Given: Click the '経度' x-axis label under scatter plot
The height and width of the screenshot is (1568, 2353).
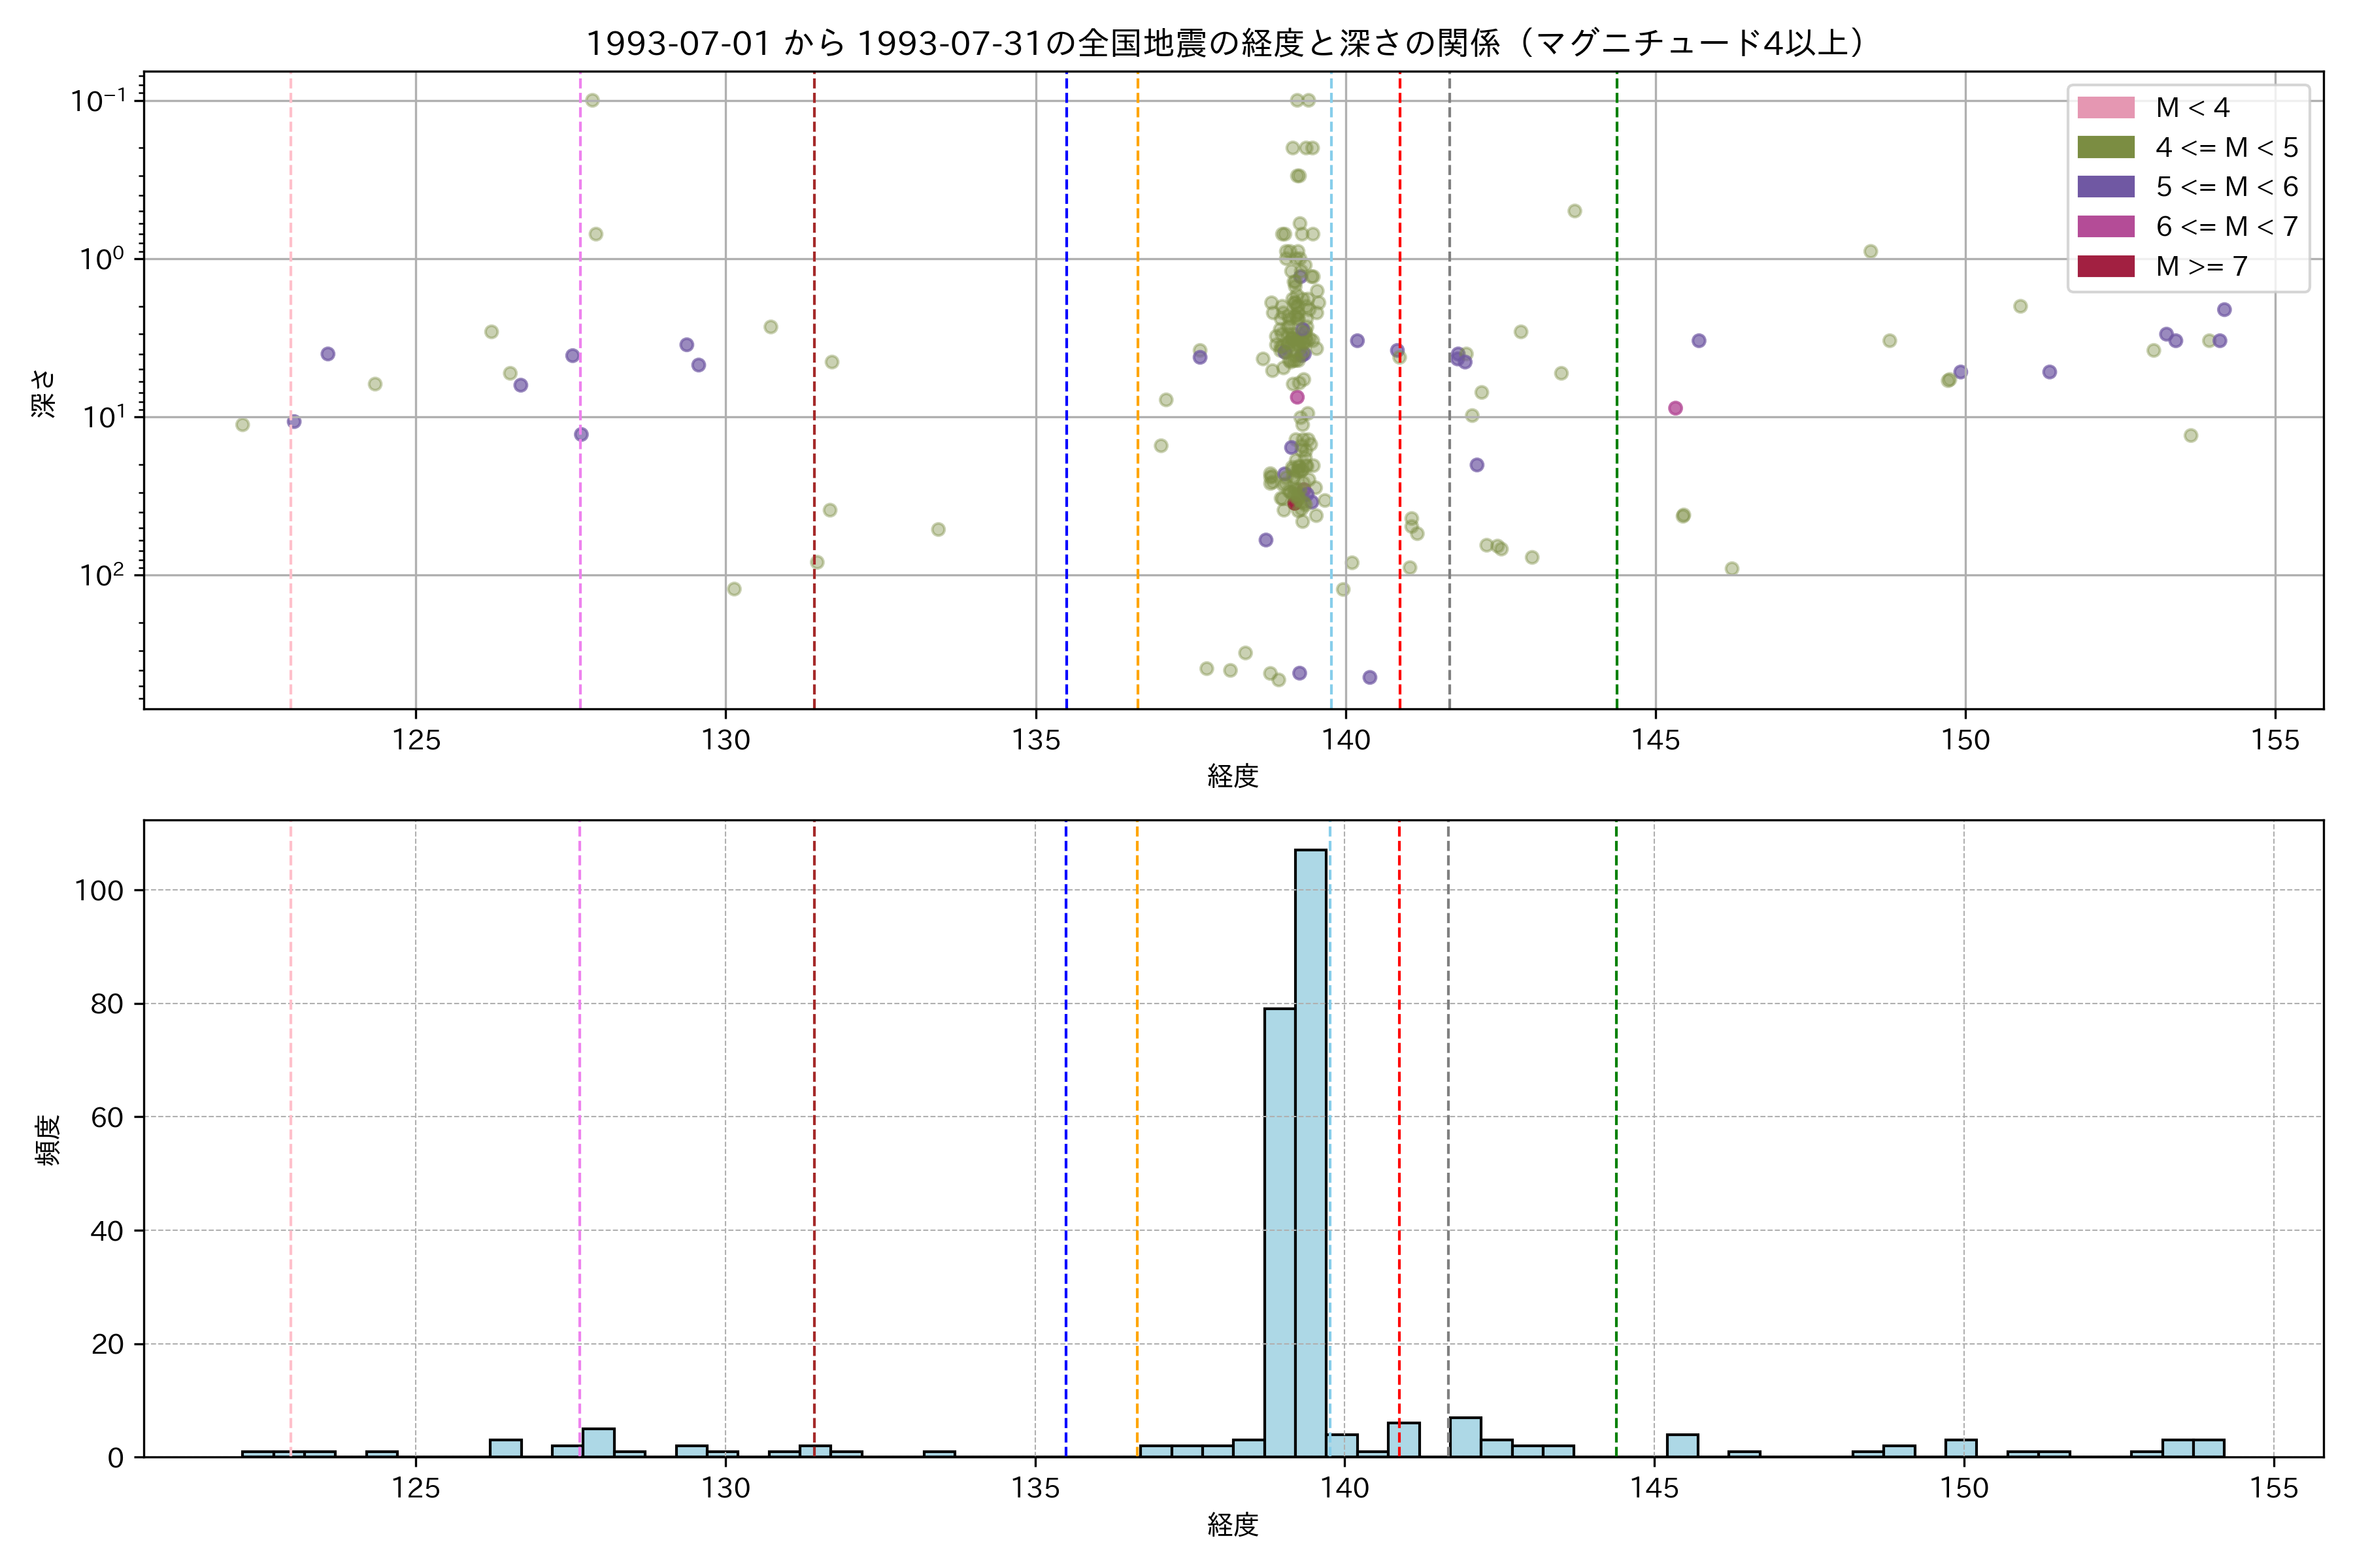Looking at the screenshot, I should 1233,776.
